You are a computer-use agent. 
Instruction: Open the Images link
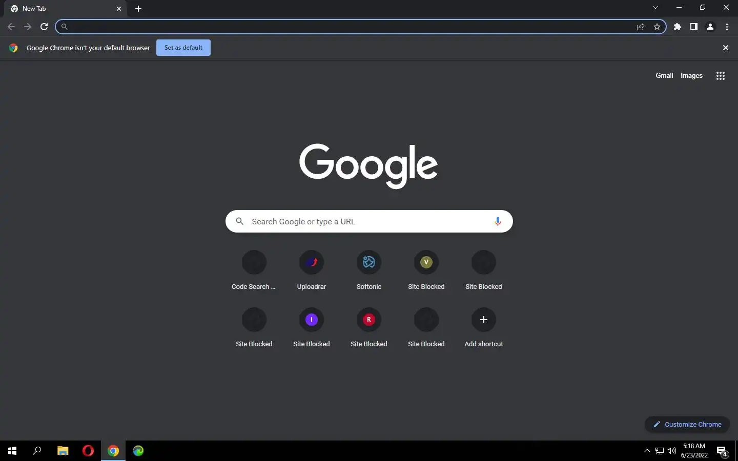(691, 75)
